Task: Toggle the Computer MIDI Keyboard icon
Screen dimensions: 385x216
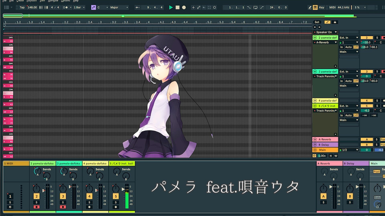Action: pos(315,7)
